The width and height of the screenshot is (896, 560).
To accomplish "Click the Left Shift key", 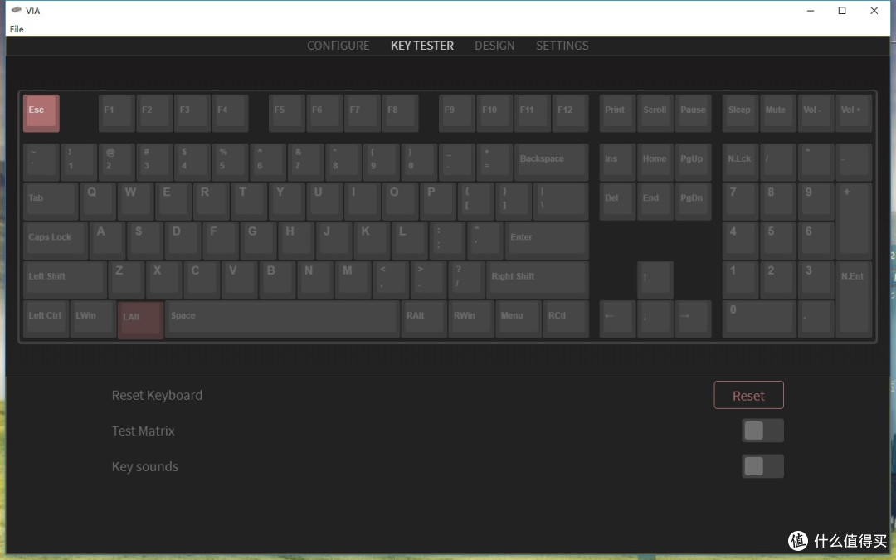I will pyautogui.click(x=65, y=280).
